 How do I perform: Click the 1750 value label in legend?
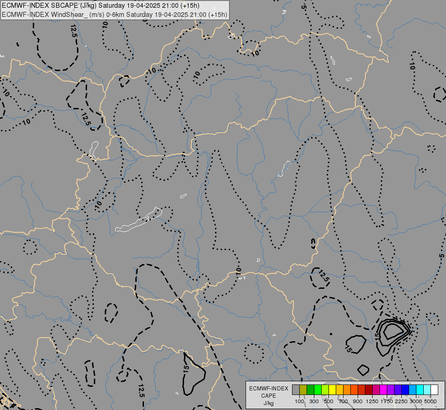(x=387, y=401)
